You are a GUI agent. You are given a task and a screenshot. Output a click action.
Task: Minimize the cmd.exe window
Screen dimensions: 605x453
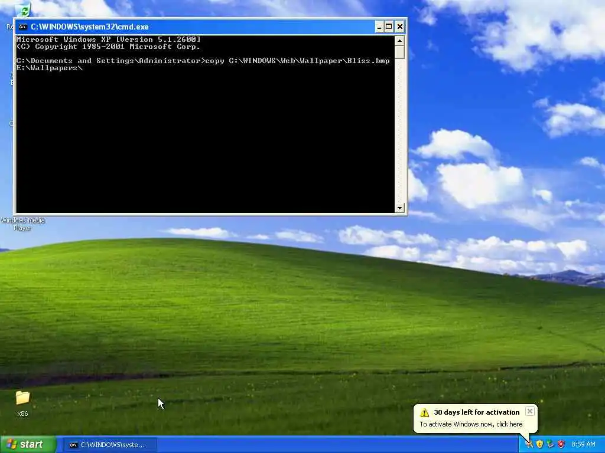(379, 27)
